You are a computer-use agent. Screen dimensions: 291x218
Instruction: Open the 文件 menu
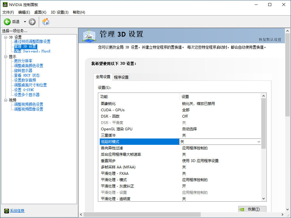coord(8,12)
